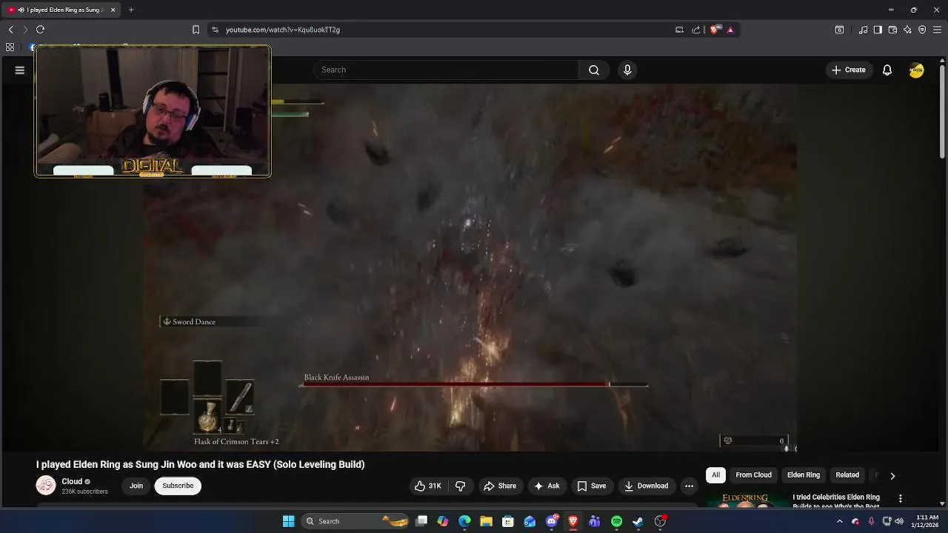Image resolution: width=948 pixels, height=533 pixels.
Task: Save the video to a playlist
Action: point(592,486)
